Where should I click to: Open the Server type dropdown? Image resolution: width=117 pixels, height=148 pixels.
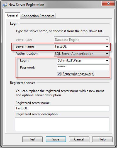81,40
